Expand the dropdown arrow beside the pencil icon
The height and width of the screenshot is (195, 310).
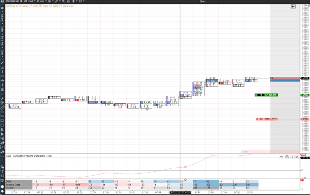click(60, 1)
